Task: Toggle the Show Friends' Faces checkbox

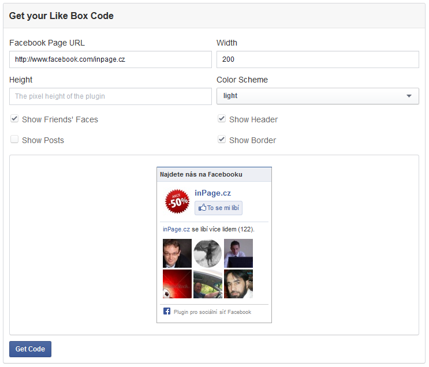Action: click(14, 119)
